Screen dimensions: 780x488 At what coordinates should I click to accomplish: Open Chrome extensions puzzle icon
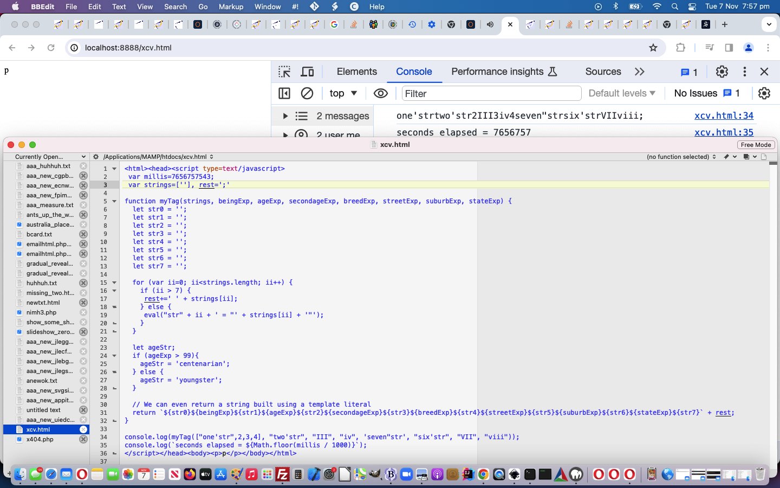click(x=681, y=48)
